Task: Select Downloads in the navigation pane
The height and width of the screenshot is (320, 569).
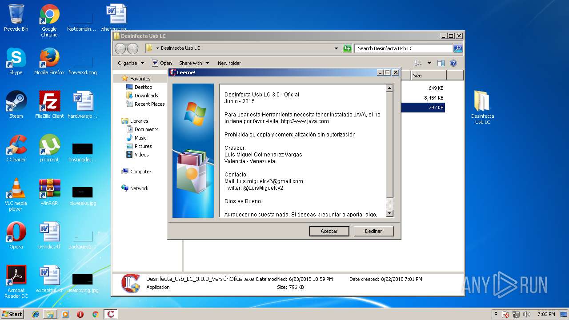Action: (x=142, y=96)
